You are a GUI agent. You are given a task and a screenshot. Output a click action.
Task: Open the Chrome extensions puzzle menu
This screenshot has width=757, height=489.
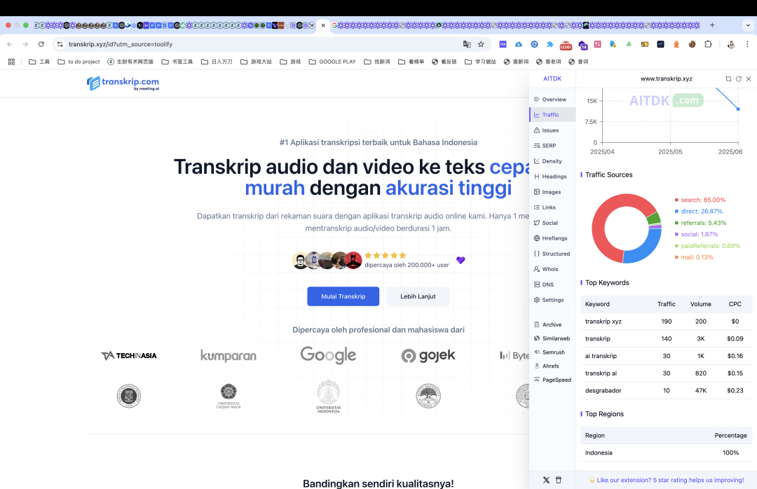[708, 44]
